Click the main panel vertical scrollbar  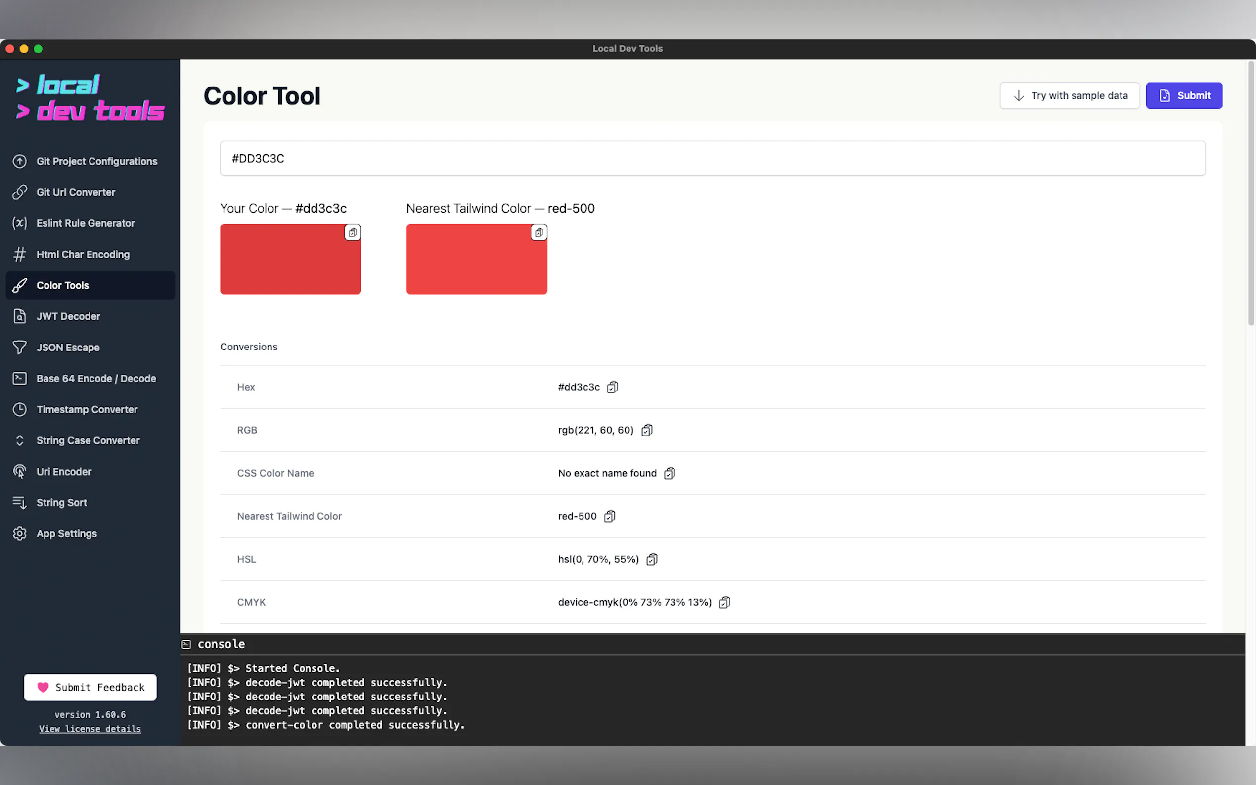(x=1251, y=195)
